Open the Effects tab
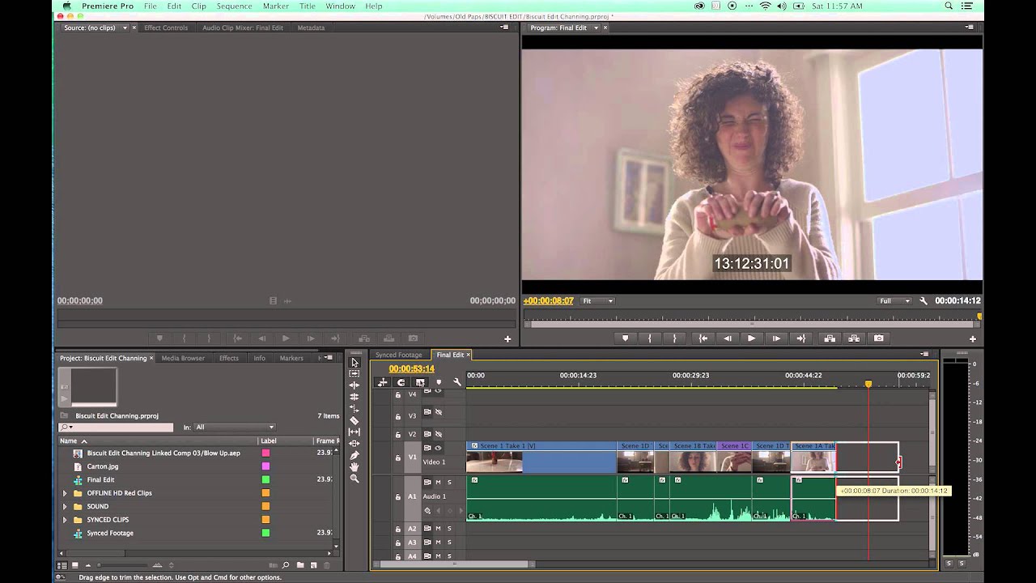This screenshot has width=1036, height=583. [x=229, y=358]
